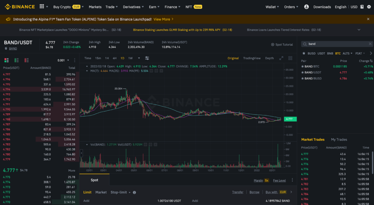Show sell orders only in order book
Image resolution: width=374 pixels, height=205 pixels.
click(x=26, y=60)
